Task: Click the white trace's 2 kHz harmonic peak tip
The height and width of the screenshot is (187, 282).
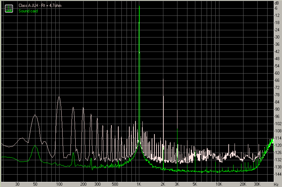Action: [x=163, y=79]
